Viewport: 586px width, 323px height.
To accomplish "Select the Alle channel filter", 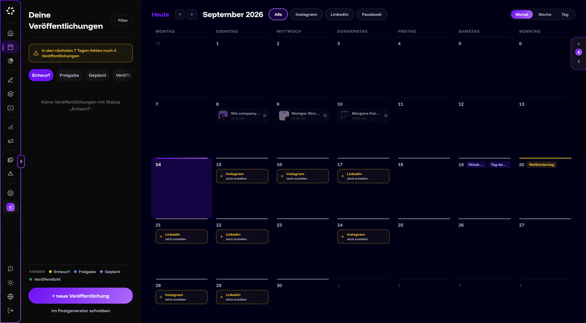I will pos(278,14).
